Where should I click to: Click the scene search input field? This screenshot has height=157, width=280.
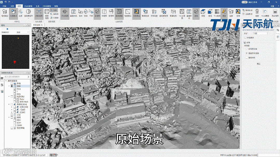point(15,77)
